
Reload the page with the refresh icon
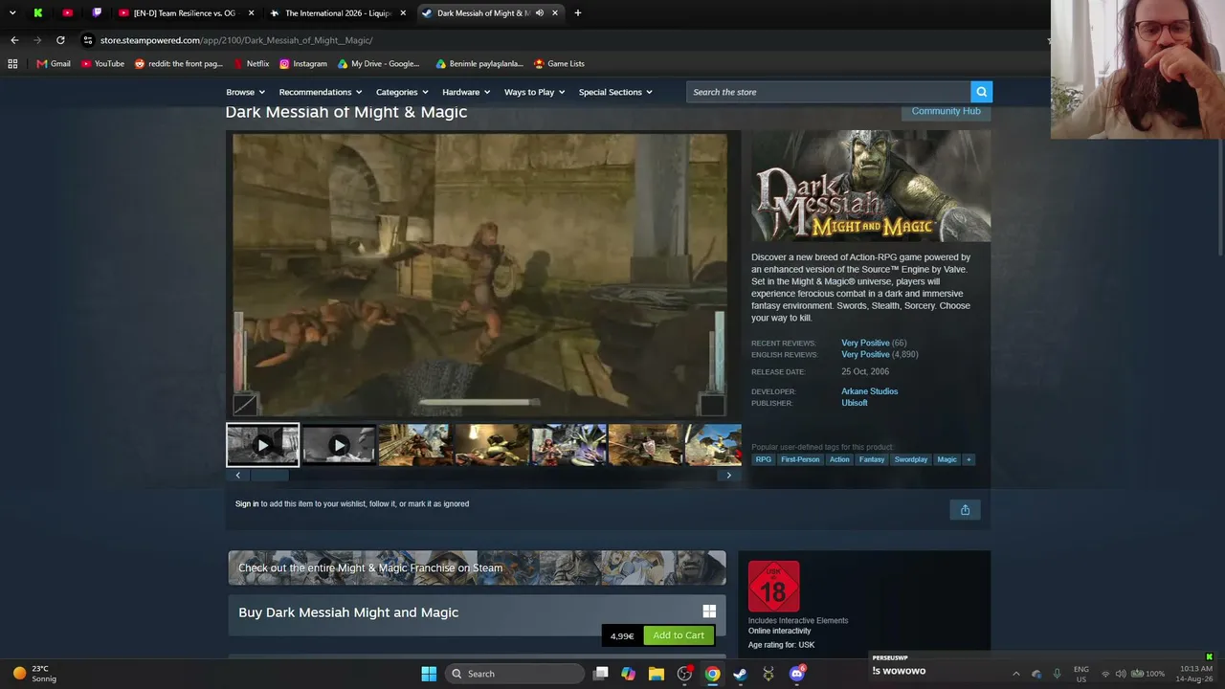[60, 40]
